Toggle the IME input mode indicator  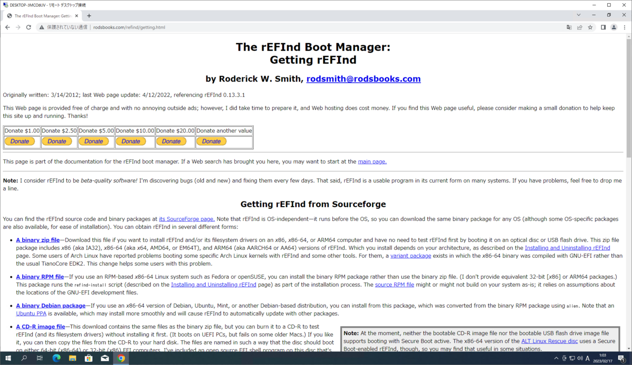tap(589, 358)
